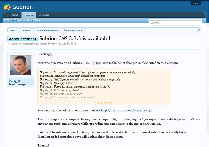Switch to the Forums tab

click(29, 15)
